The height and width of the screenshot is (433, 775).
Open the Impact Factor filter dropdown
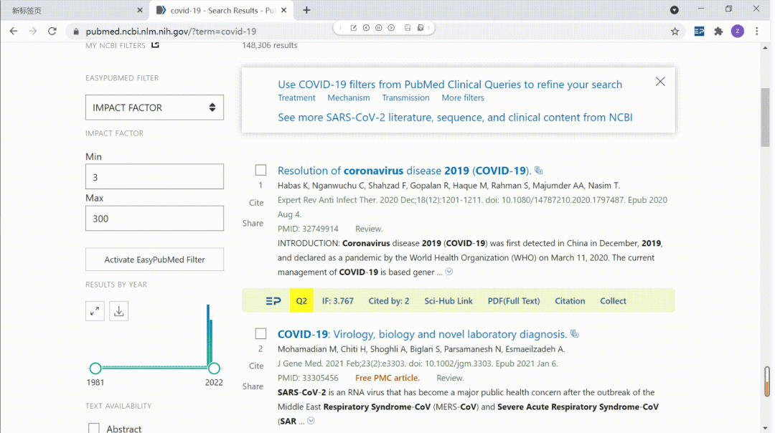coord(154,108)
